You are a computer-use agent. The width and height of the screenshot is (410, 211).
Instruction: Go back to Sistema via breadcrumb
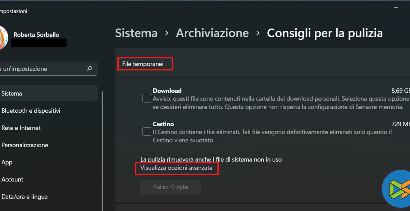(x=136, y=33)
